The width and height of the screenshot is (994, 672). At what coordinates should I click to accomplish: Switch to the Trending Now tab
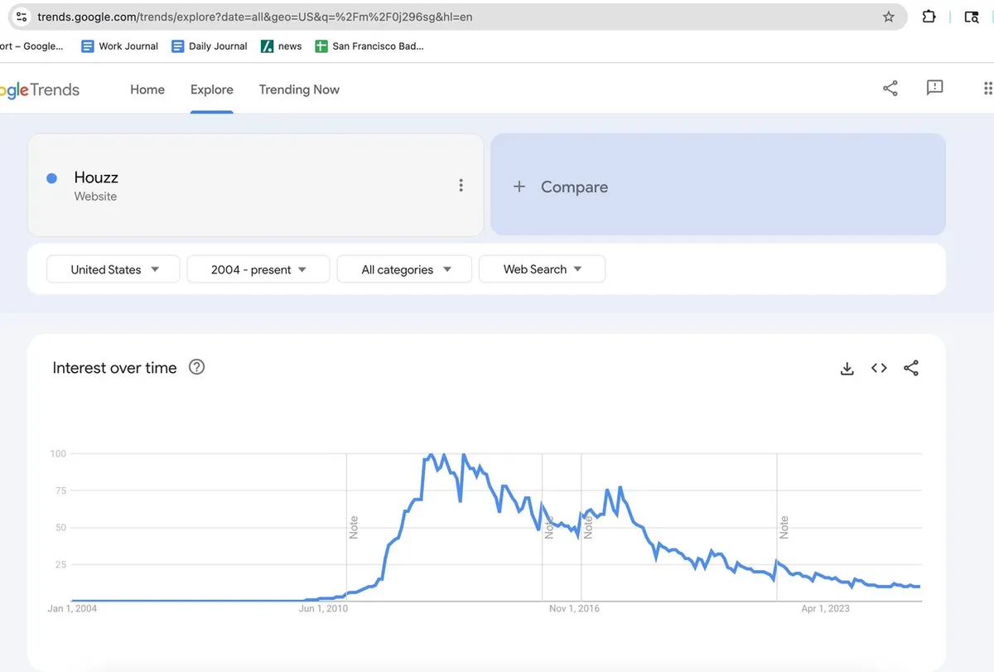tap(299, 89)
